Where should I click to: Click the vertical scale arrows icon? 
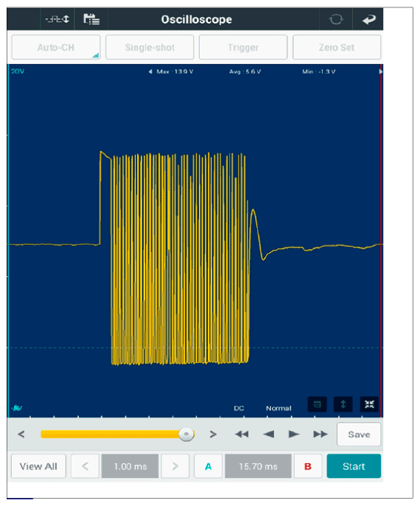tap(343, 404)
